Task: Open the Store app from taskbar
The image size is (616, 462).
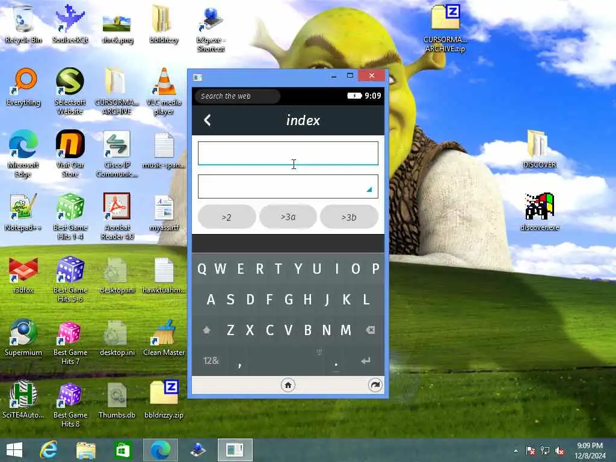Action: 123,450
